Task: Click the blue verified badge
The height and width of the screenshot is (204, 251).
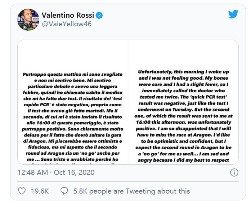Action: click(99, 15)
